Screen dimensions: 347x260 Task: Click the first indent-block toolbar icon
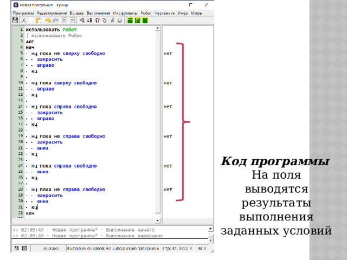click(x=65, y=21)
